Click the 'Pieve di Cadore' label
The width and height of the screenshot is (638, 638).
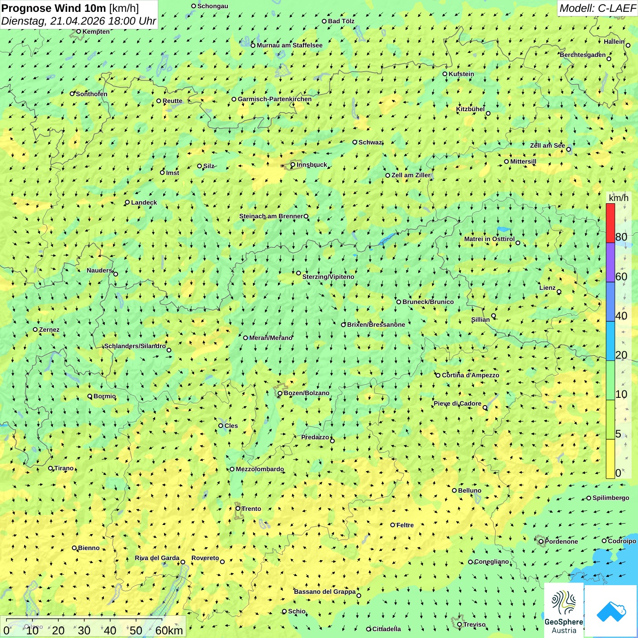click(458, 403)
